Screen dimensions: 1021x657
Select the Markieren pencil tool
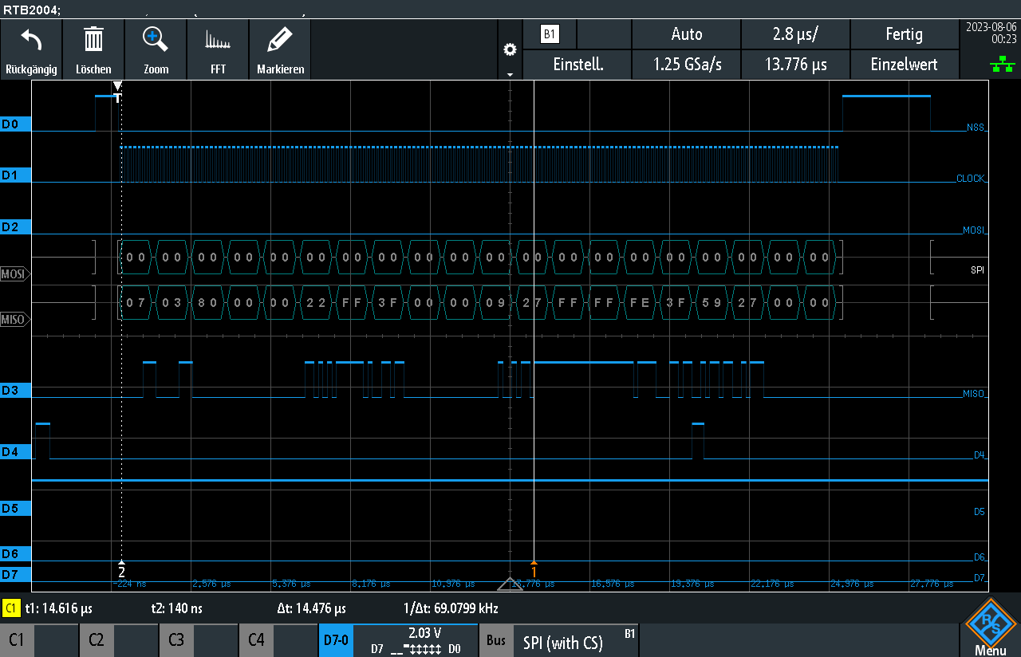(280, 39)
